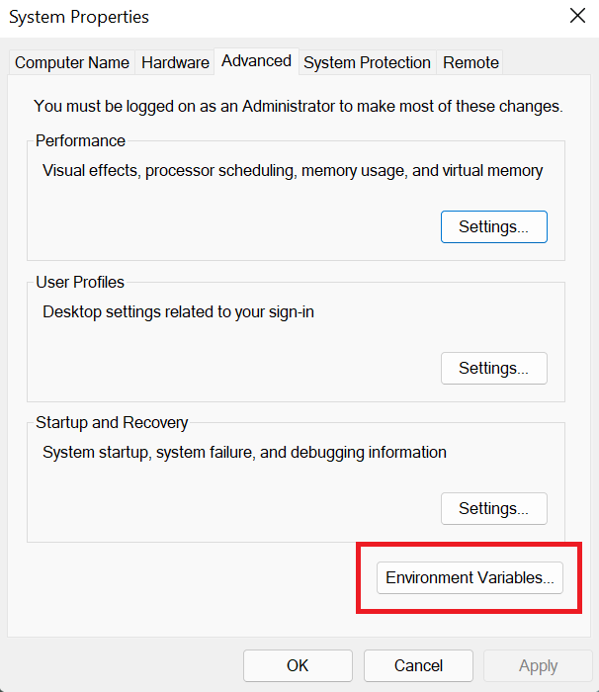Click the greyed-out Apply button
This screenshot has width=599, height=692.
[x=538, y=665]
